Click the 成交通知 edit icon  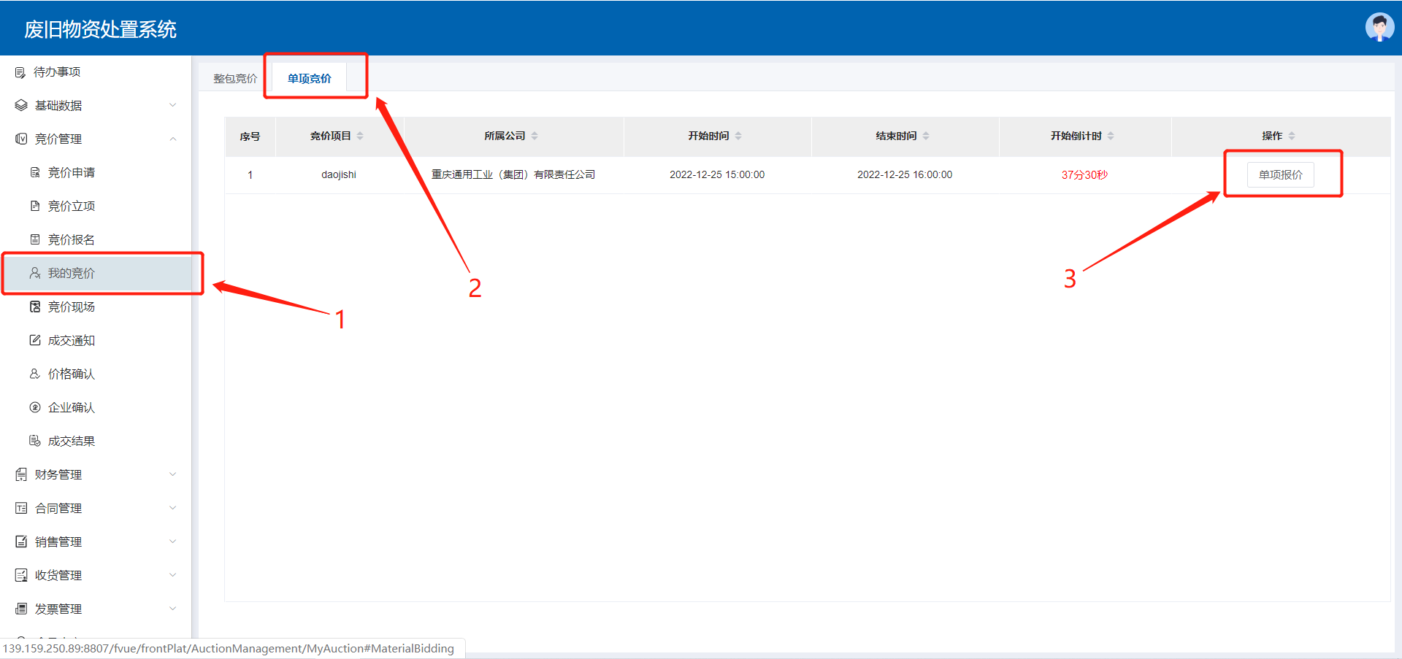pos(35,341)
